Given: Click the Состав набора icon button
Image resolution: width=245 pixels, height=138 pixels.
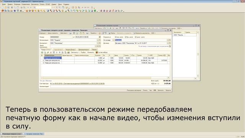Looking at the screenshot, I should [x=101, y=53].
